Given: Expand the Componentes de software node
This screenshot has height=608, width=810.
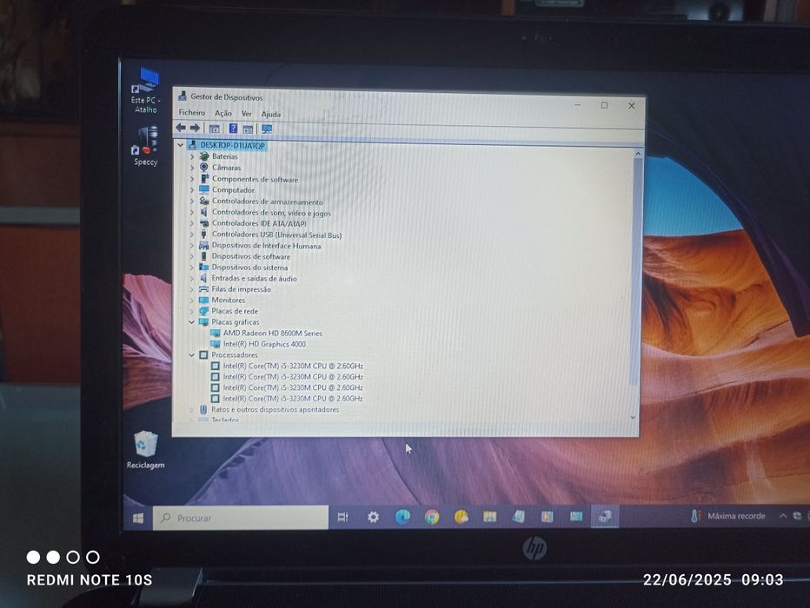Looking at the screenshot, I should [x=192, y=179].
